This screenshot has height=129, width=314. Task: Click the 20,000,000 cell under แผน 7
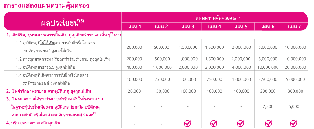coord(294,67)
